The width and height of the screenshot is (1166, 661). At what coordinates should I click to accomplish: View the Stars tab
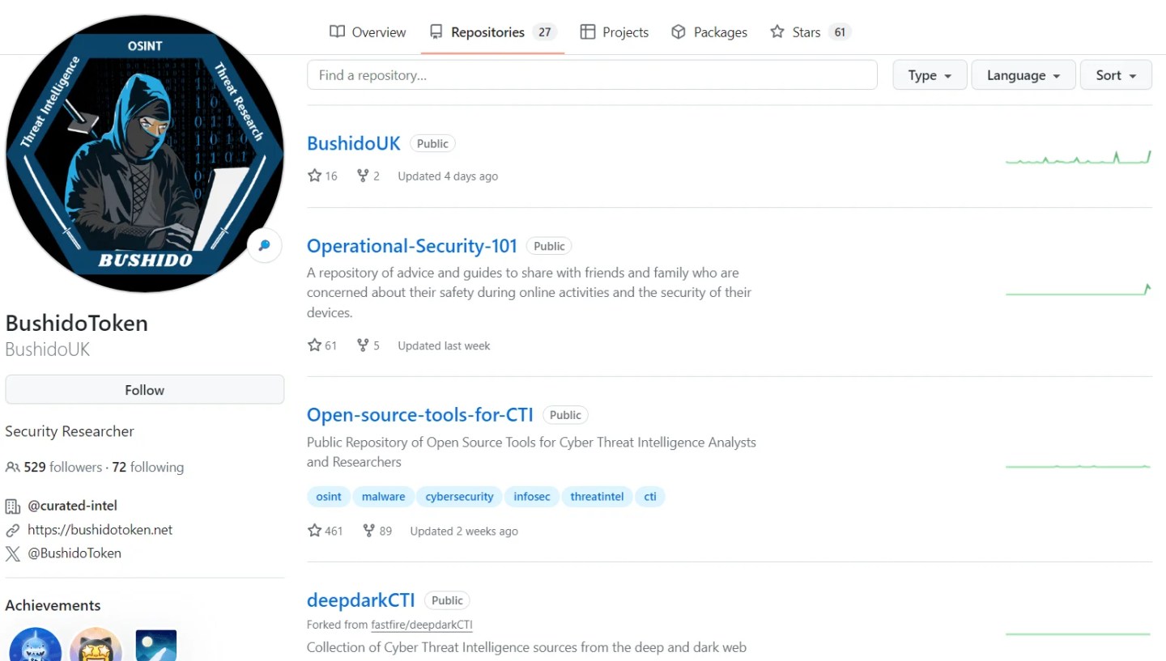coord(811,32)
